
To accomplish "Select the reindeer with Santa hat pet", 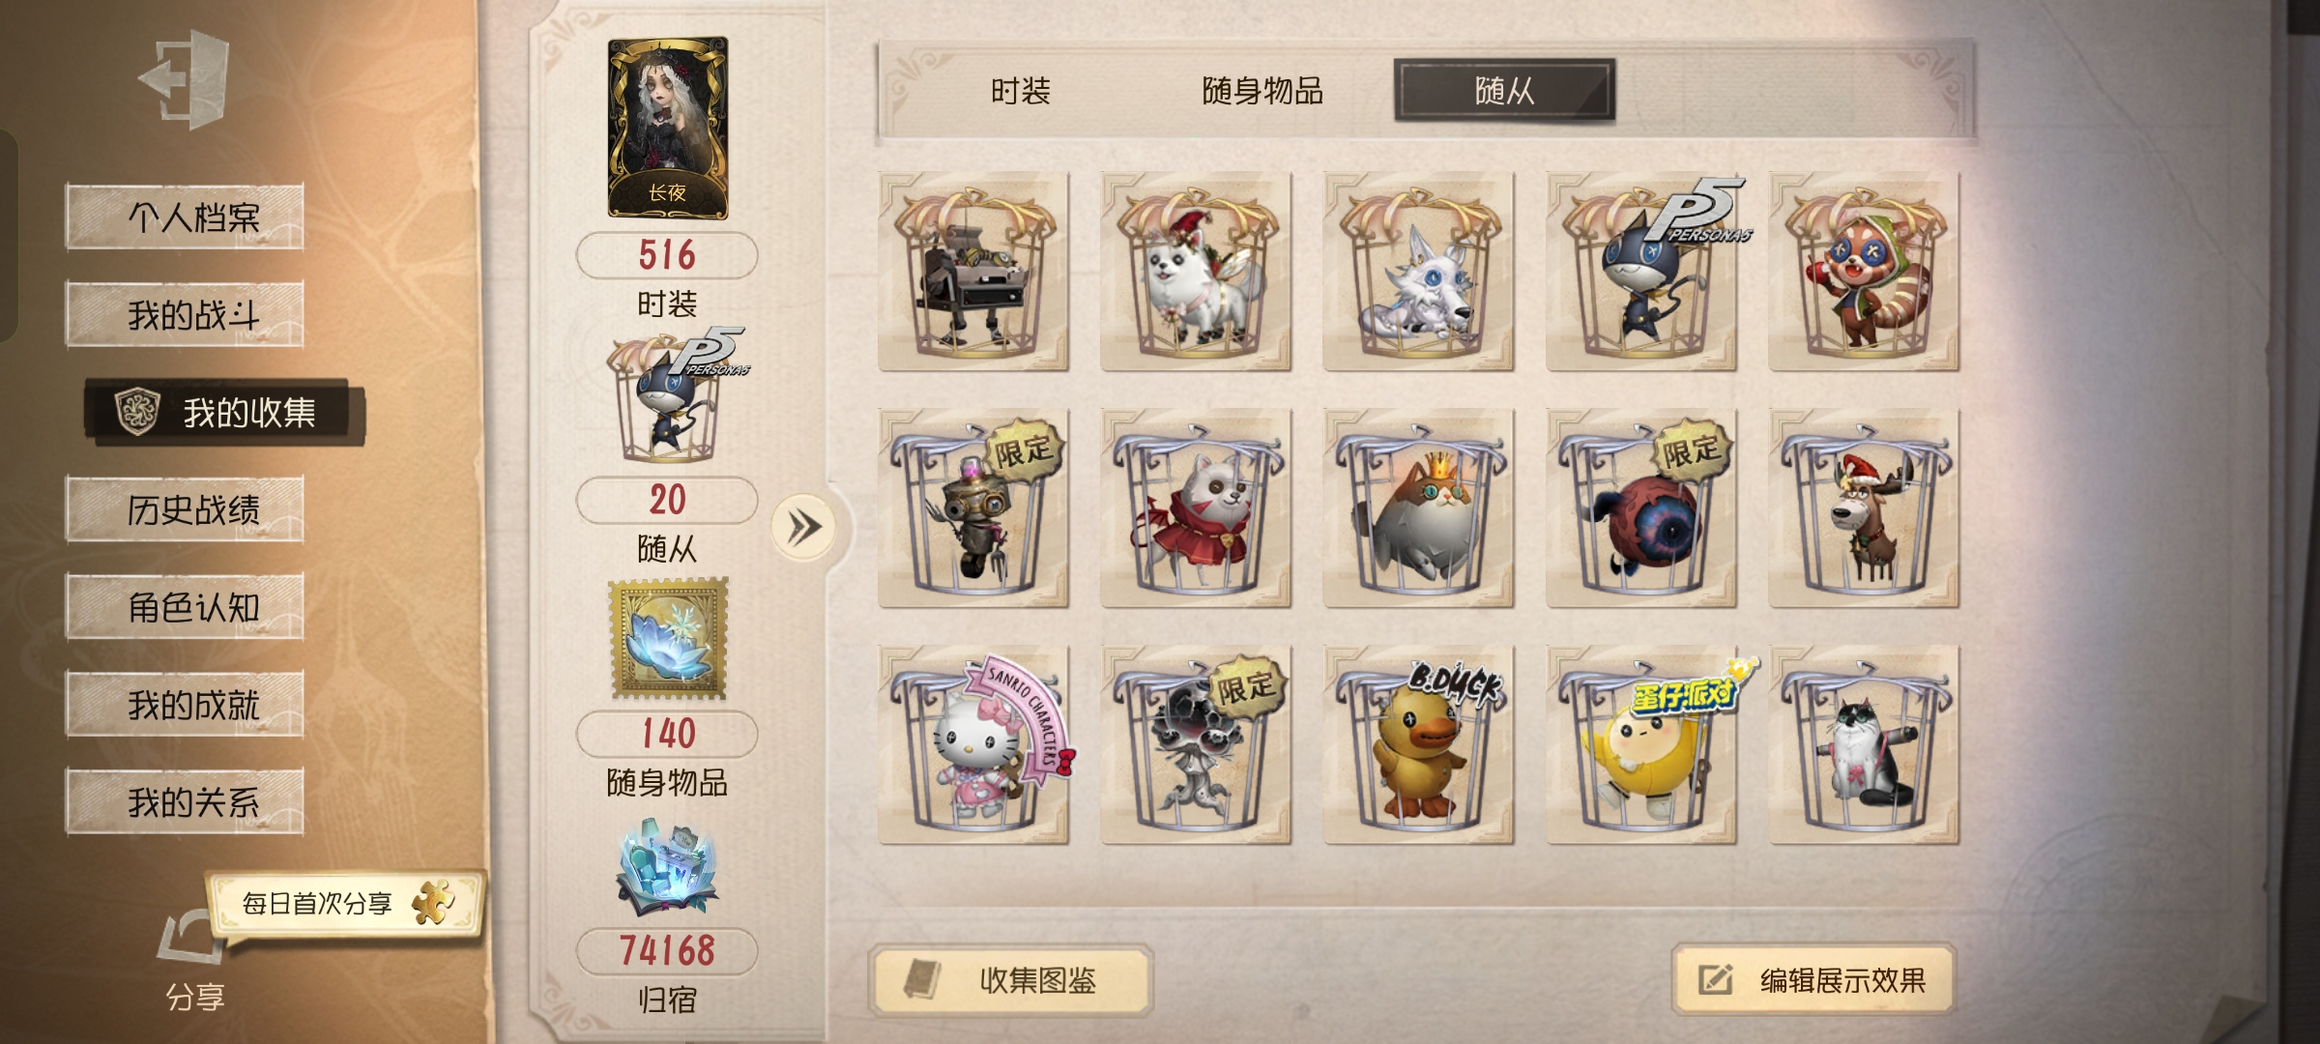I will click(x=1864, y=508).
